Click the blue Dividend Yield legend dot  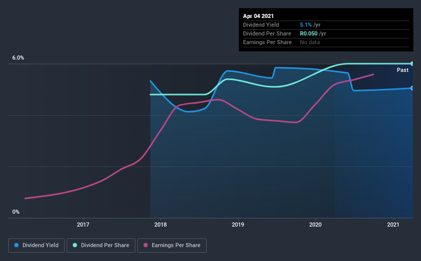click(x=16, y=245)
